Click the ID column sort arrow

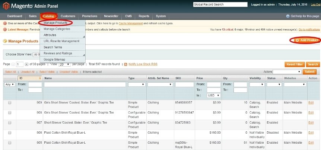(x=40, y=78)
